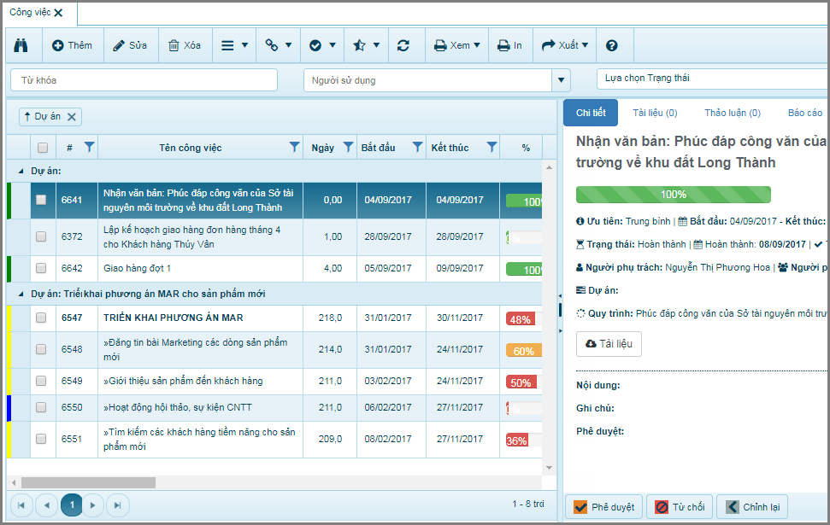Open the Tài liệu (0) tab
This screenshot has width=830, height=525.
tap(655, 113)
